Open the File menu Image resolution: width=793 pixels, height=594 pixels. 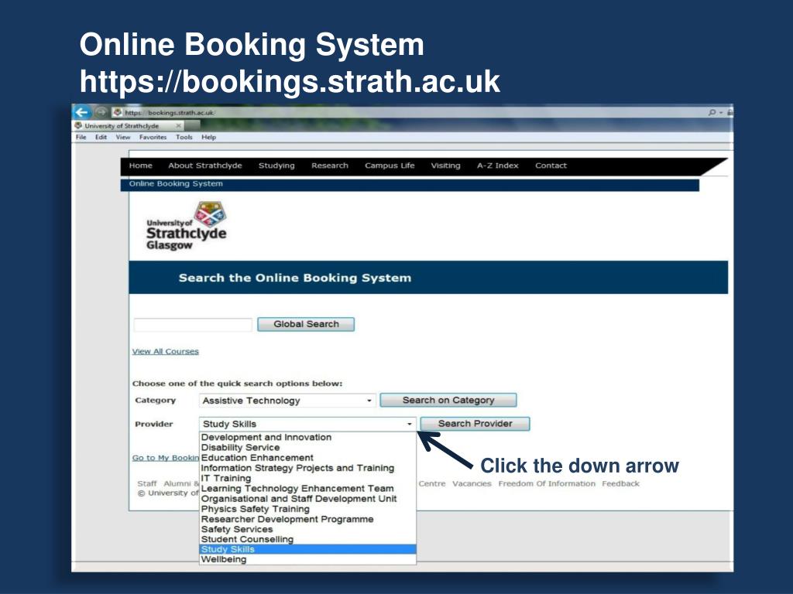click(x=81, y=137)
